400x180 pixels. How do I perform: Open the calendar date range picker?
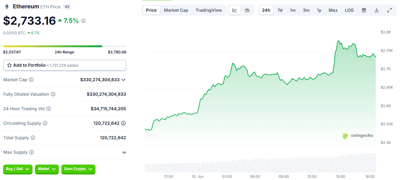[364, 10]
